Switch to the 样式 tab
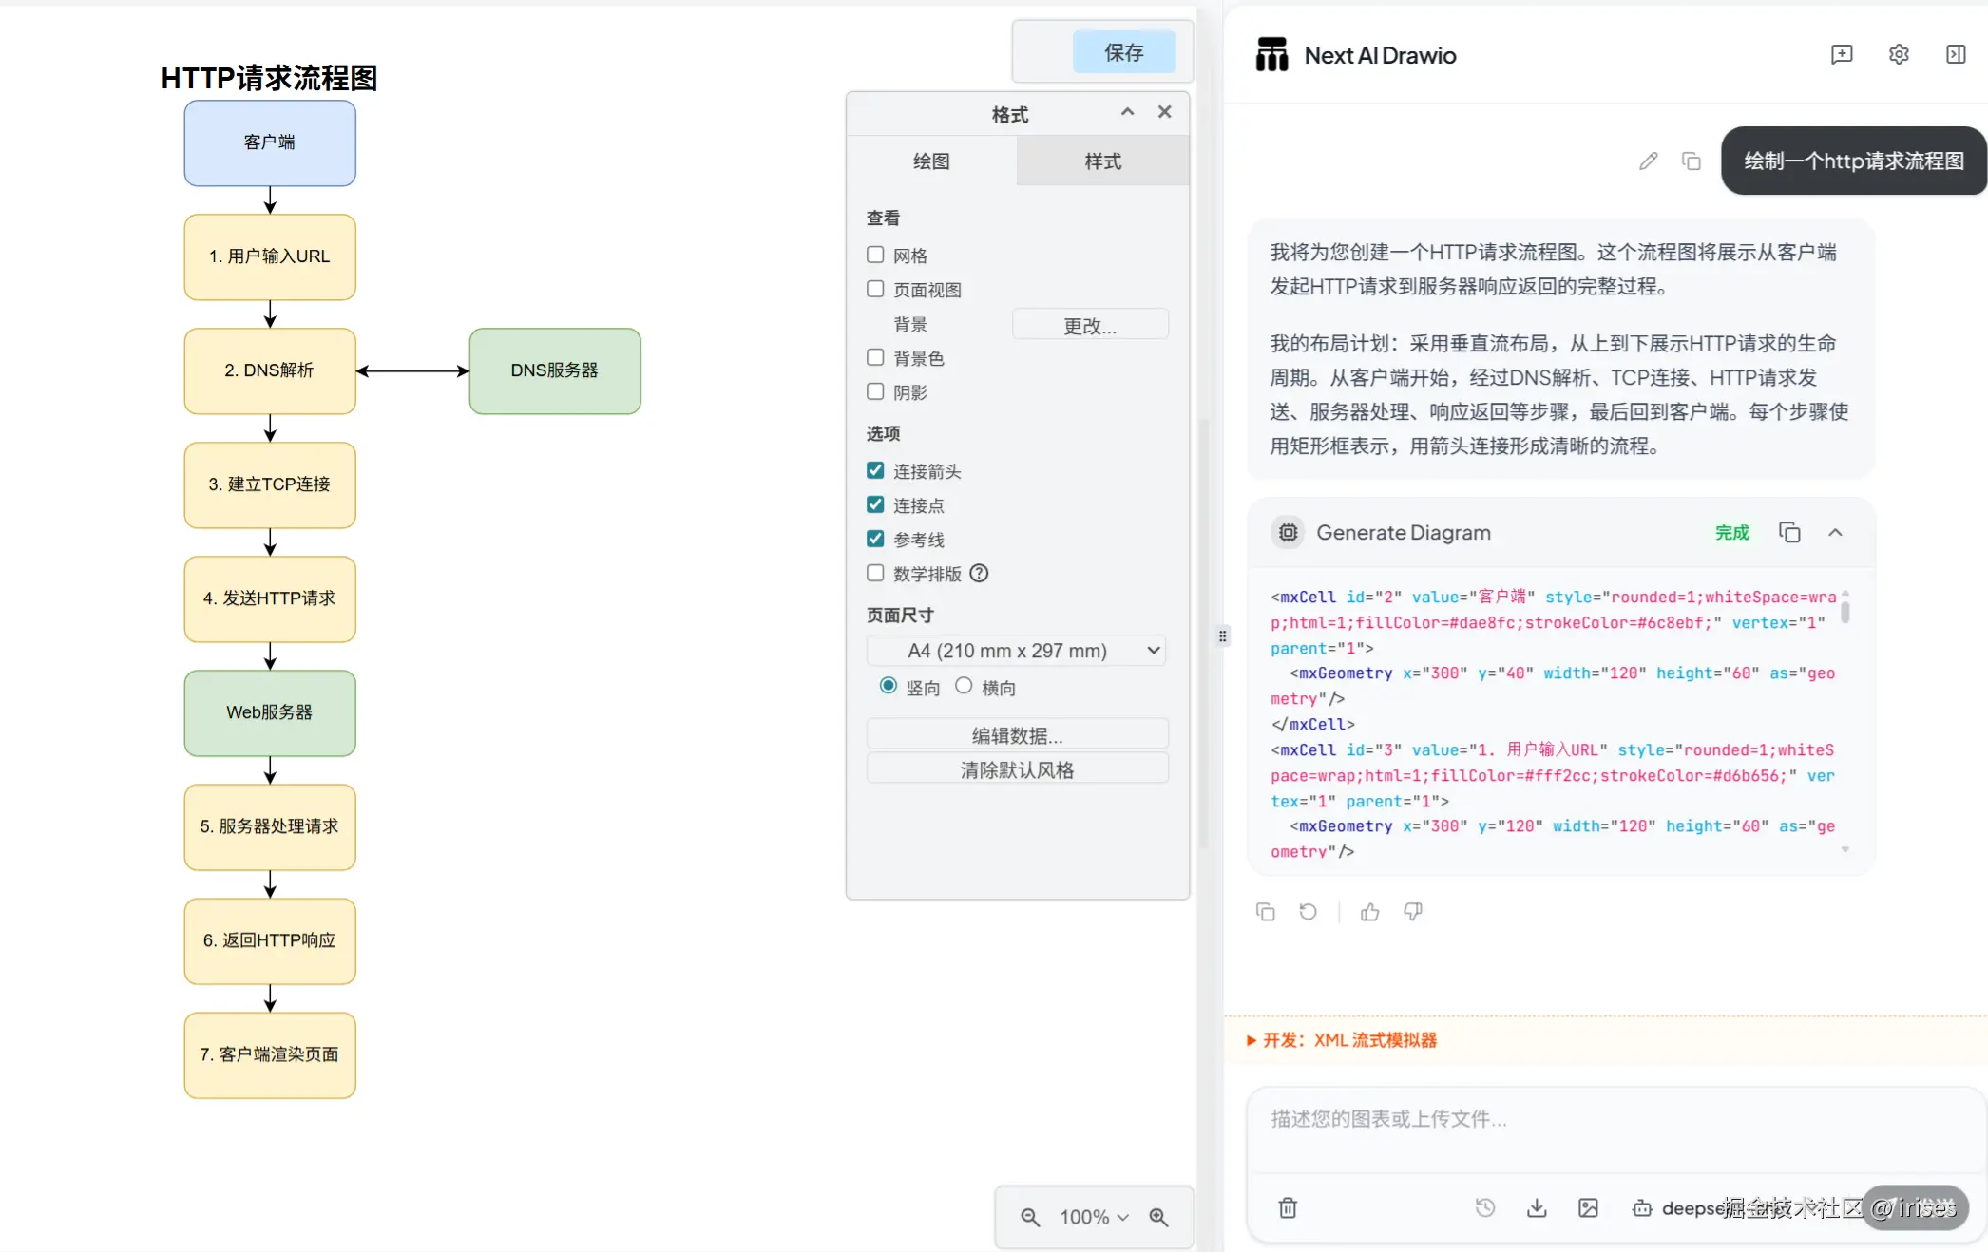 coord(1102,161)
